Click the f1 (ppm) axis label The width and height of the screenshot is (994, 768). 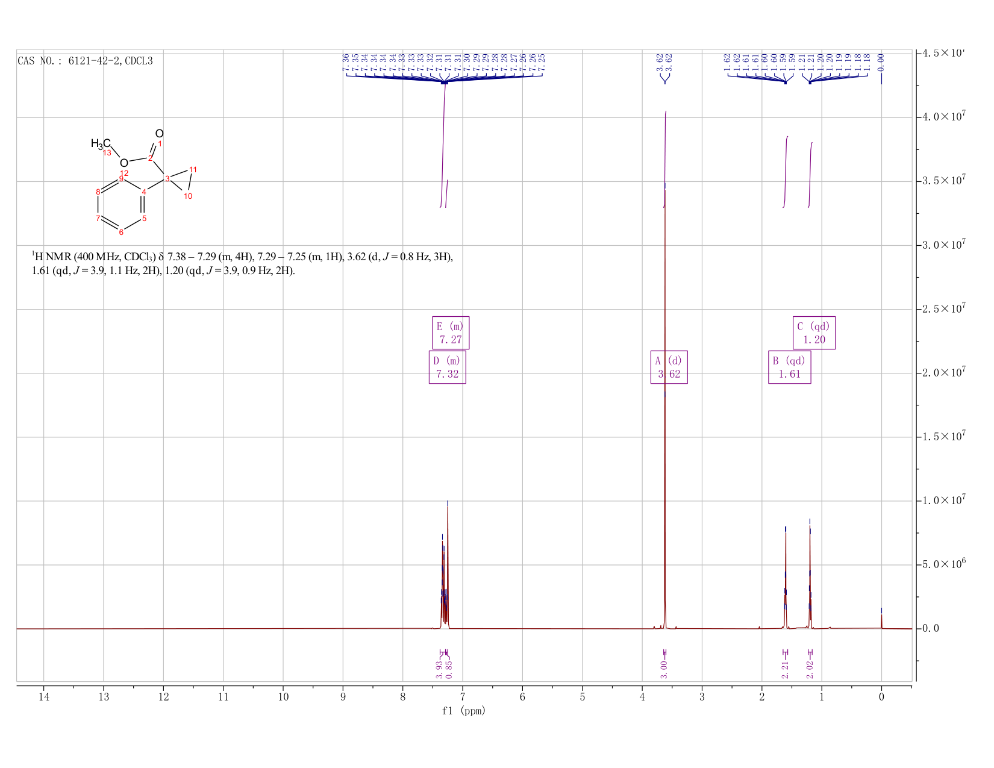click(x=463, y=711)
